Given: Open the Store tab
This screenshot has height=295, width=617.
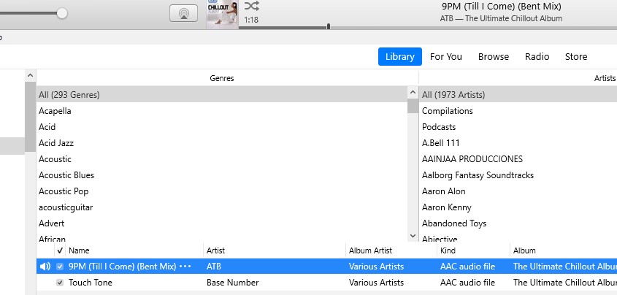Looking at the screenshot, I should pos(576,57).
